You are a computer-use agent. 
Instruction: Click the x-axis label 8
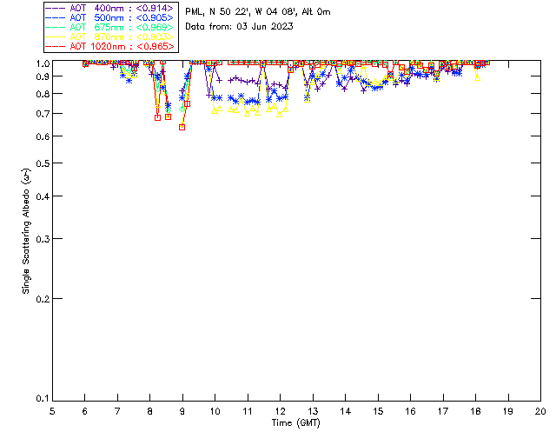(150, 411)
